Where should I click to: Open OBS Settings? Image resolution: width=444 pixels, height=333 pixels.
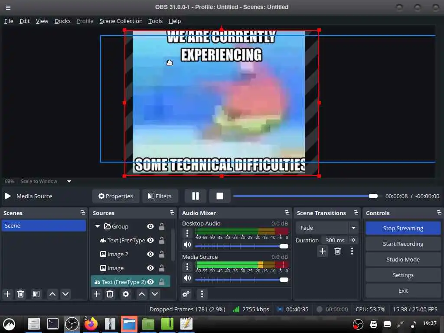pos(403,275)
